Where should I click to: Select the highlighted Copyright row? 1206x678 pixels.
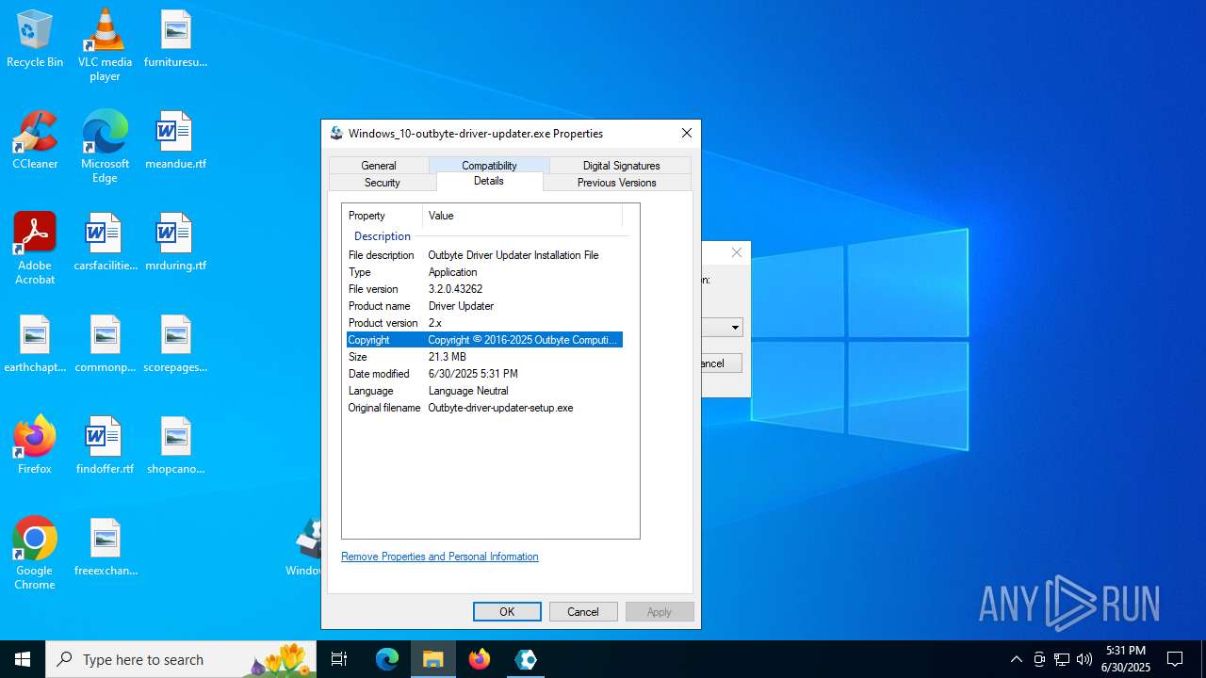click(x=484, y=340)
